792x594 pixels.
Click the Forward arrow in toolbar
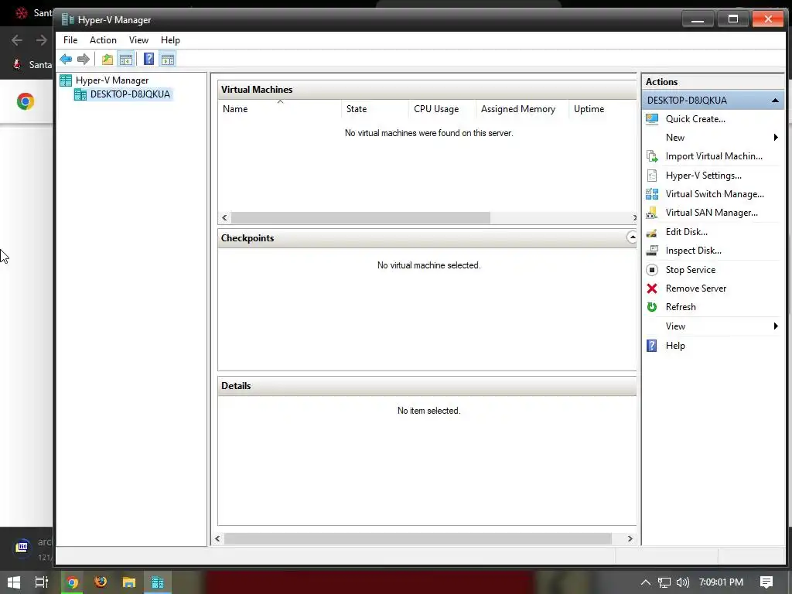pos(84,59)
